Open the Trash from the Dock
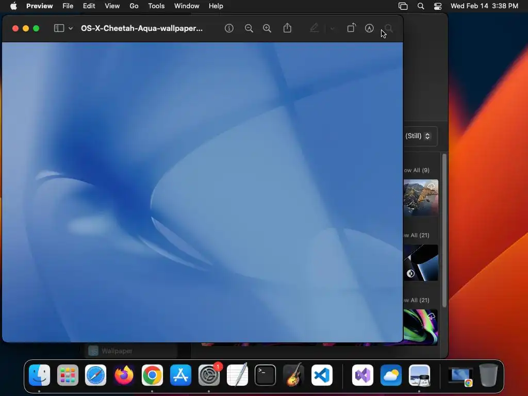 tap(488, 375)
